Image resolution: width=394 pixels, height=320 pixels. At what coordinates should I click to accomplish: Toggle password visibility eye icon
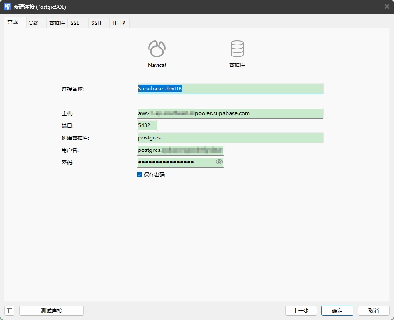coord(219,162)
